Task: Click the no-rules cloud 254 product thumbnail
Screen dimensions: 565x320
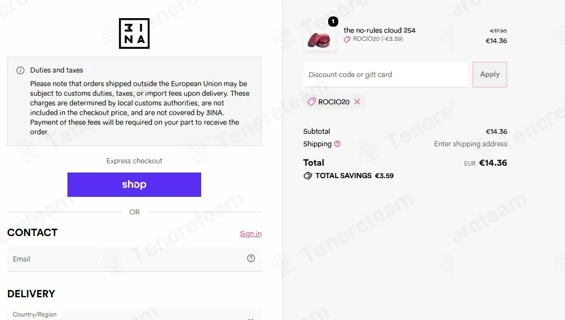Action: (x=319, y=36)
